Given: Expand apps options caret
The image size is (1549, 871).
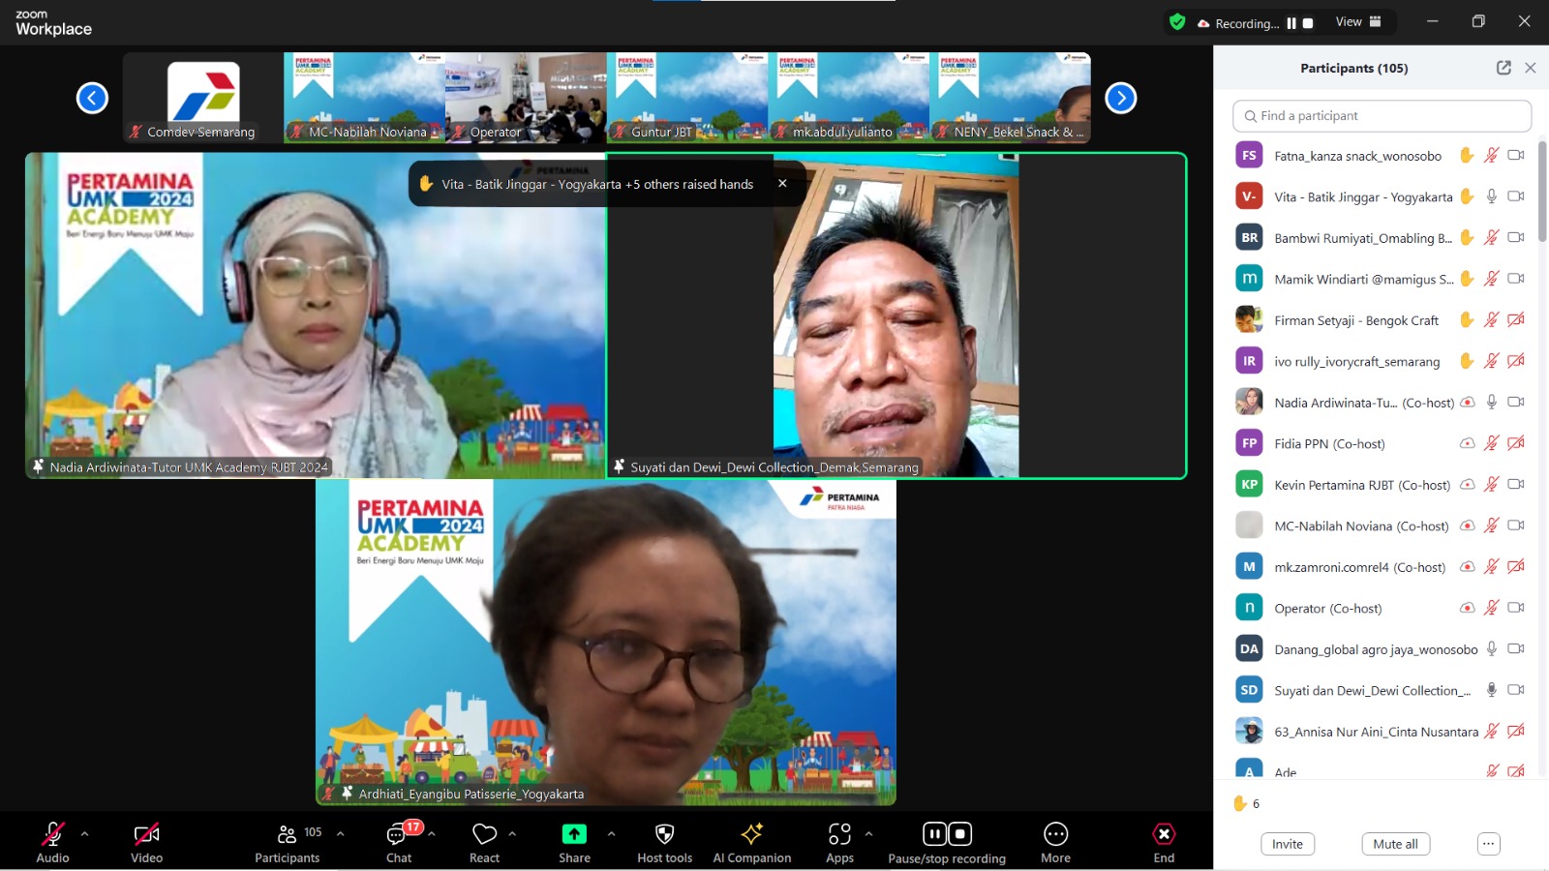Looking at the screenshot, I should point(868,833).
